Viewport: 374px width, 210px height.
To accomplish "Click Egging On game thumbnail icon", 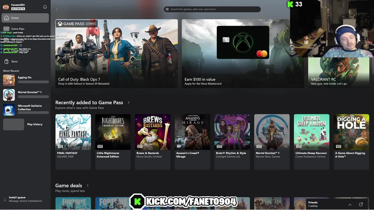I will (9, 80).
